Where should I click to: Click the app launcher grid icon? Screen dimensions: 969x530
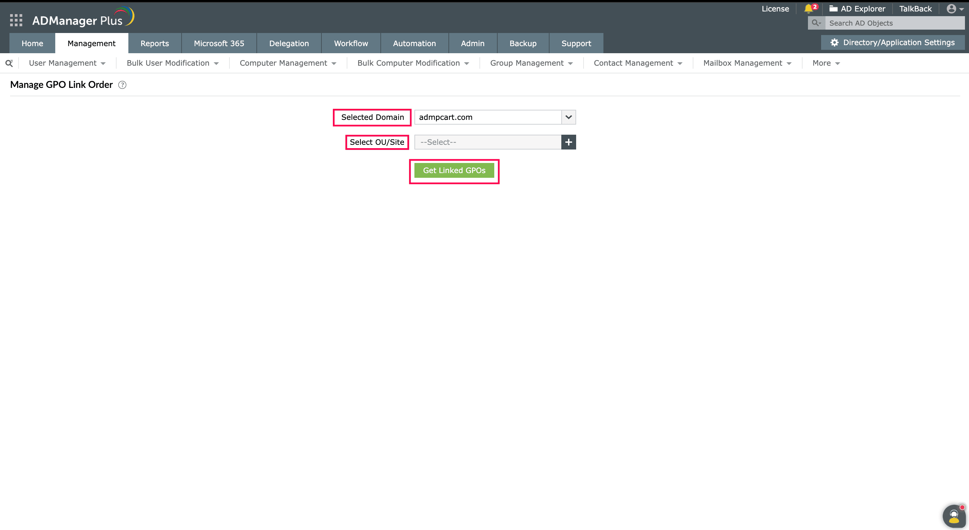16,20
